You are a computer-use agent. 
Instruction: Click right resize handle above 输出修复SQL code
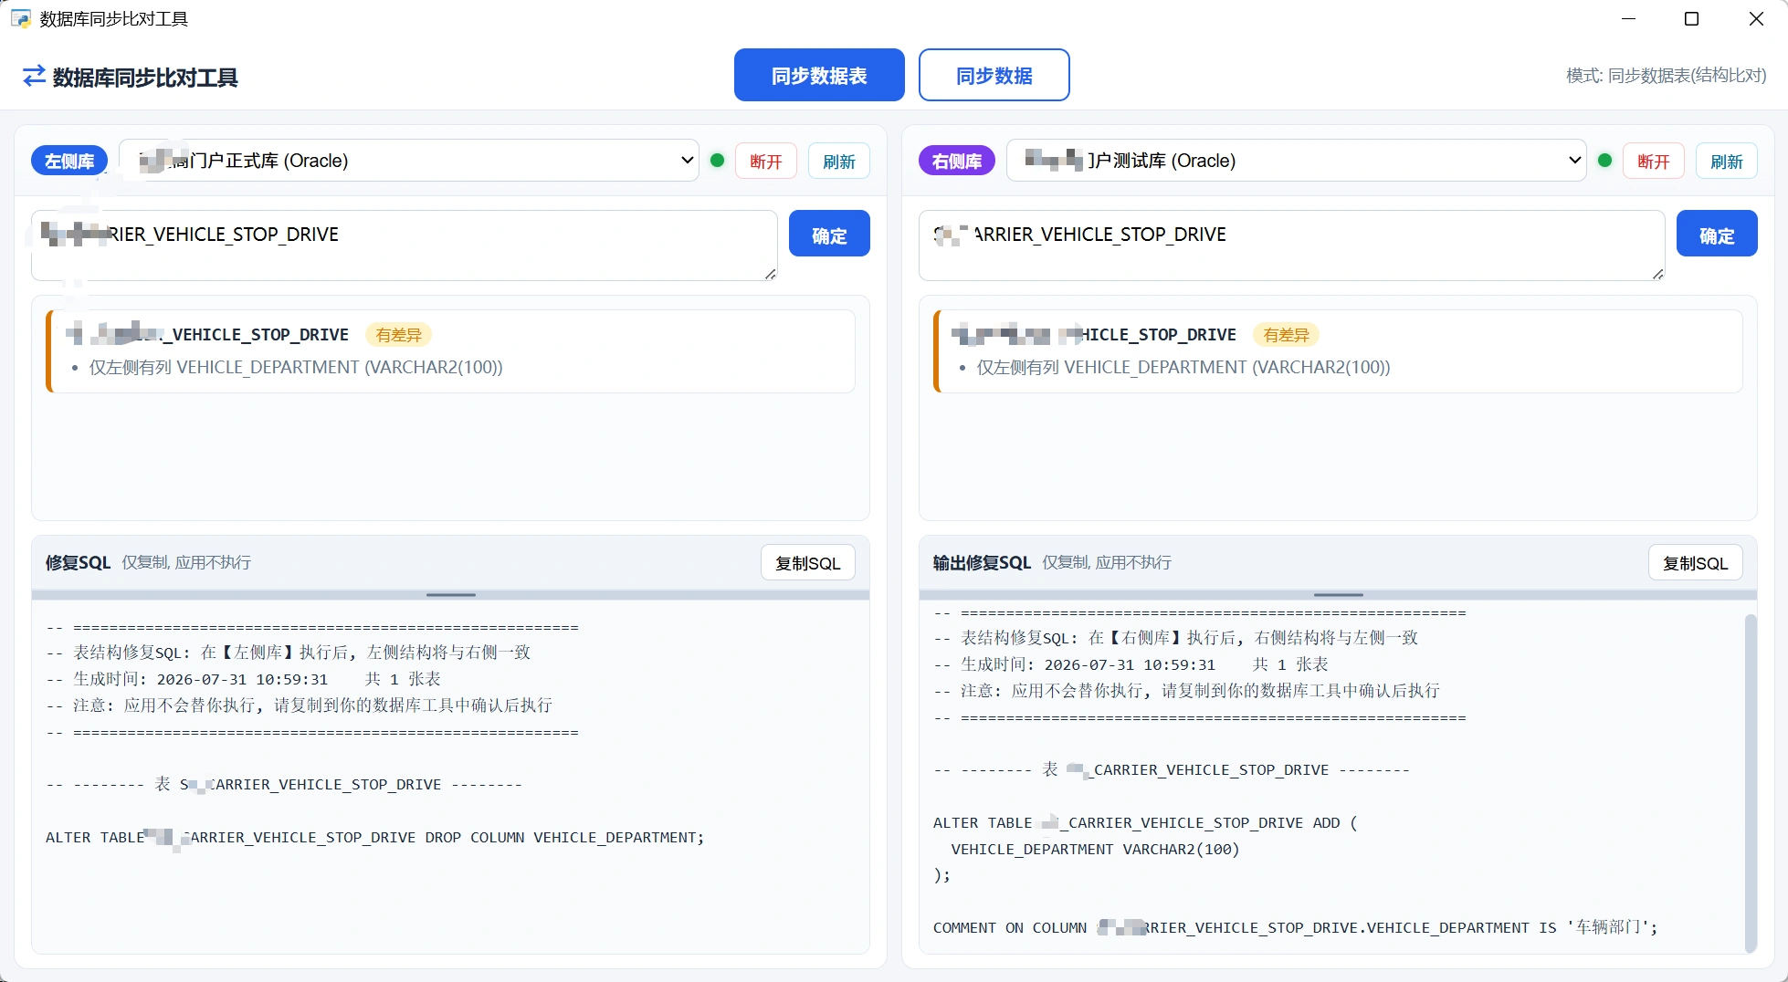pyautogui.click(x=1339, y=595)
